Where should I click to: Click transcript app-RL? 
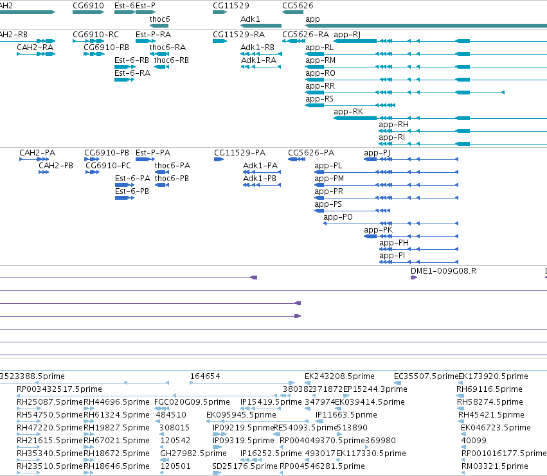(x=319, y=48)
